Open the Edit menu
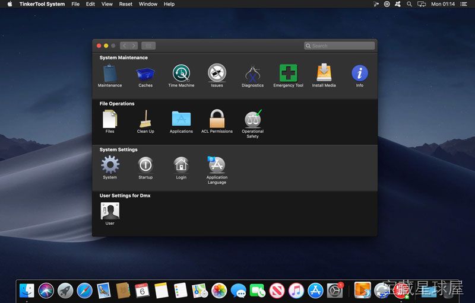 click(90, 4)
